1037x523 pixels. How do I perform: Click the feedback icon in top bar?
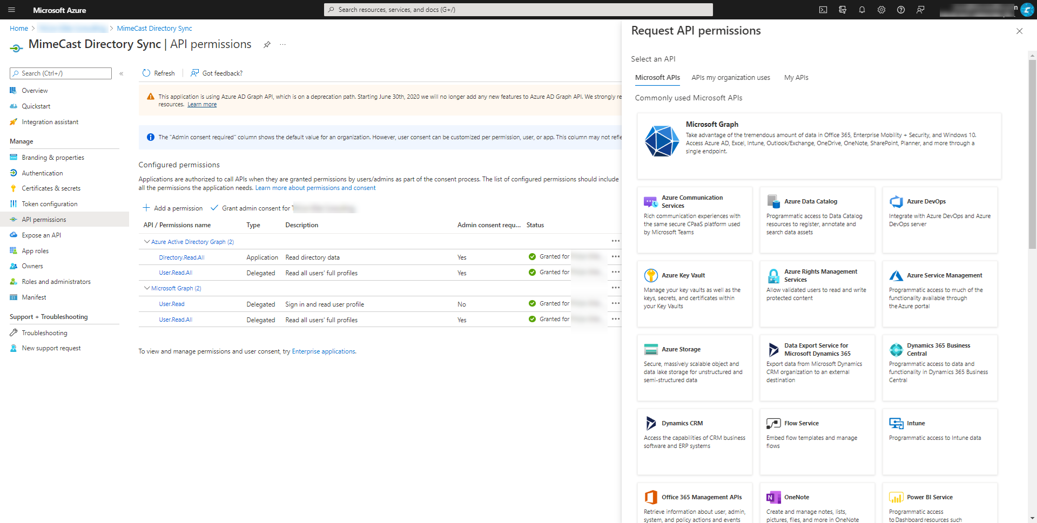(920, 10)
